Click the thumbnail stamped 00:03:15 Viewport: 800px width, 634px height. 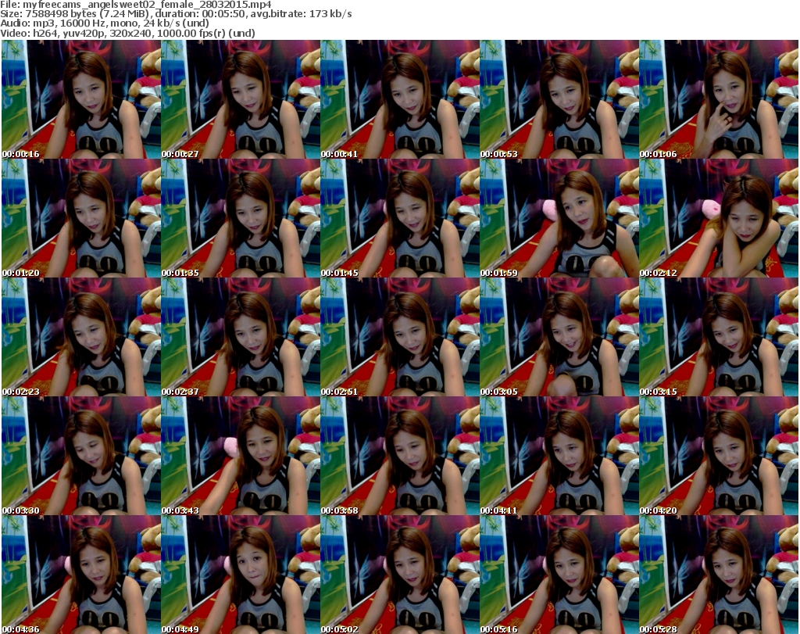(719, 338)
